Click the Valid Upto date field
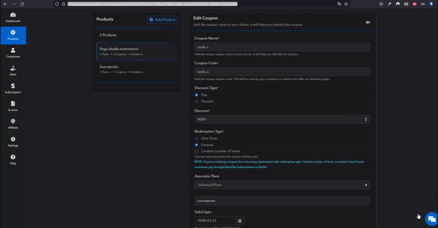The width and height of the screenshot is (438, 228). point(215,221)
